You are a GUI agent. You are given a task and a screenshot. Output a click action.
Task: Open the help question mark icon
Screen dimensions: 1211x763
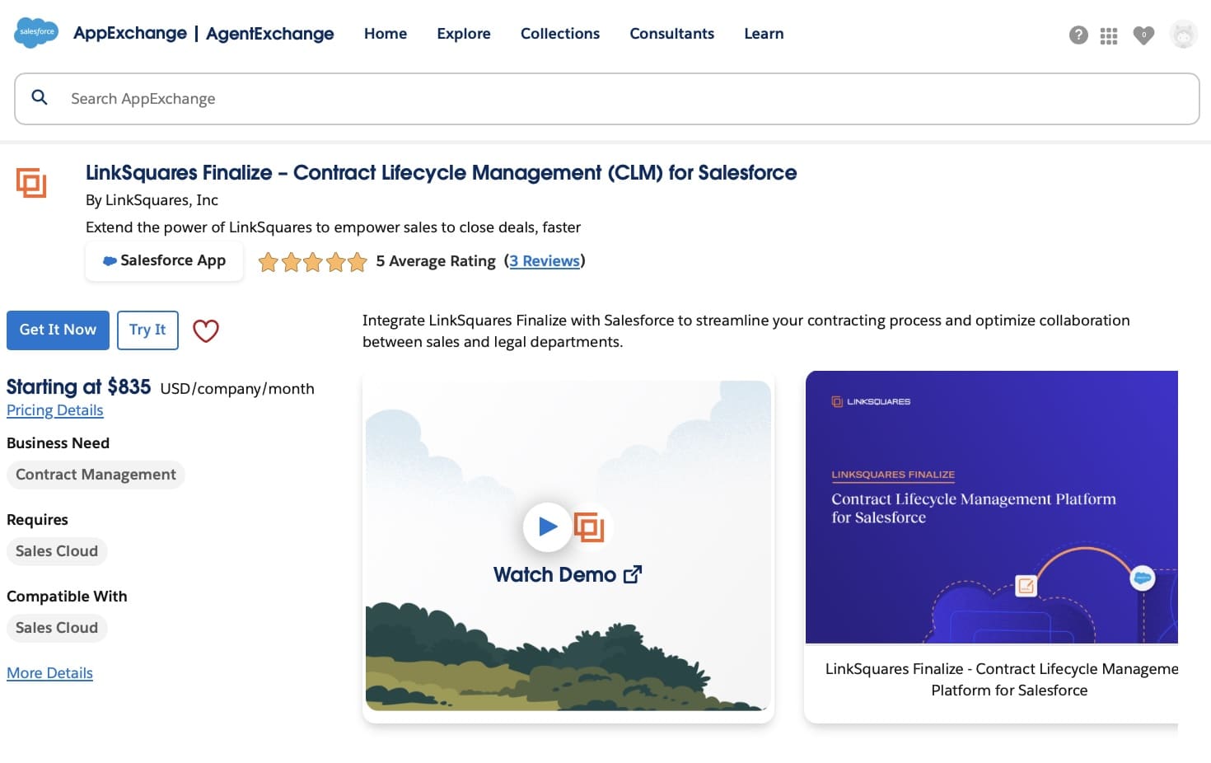pyautogui.click(x=1078, y=35)
